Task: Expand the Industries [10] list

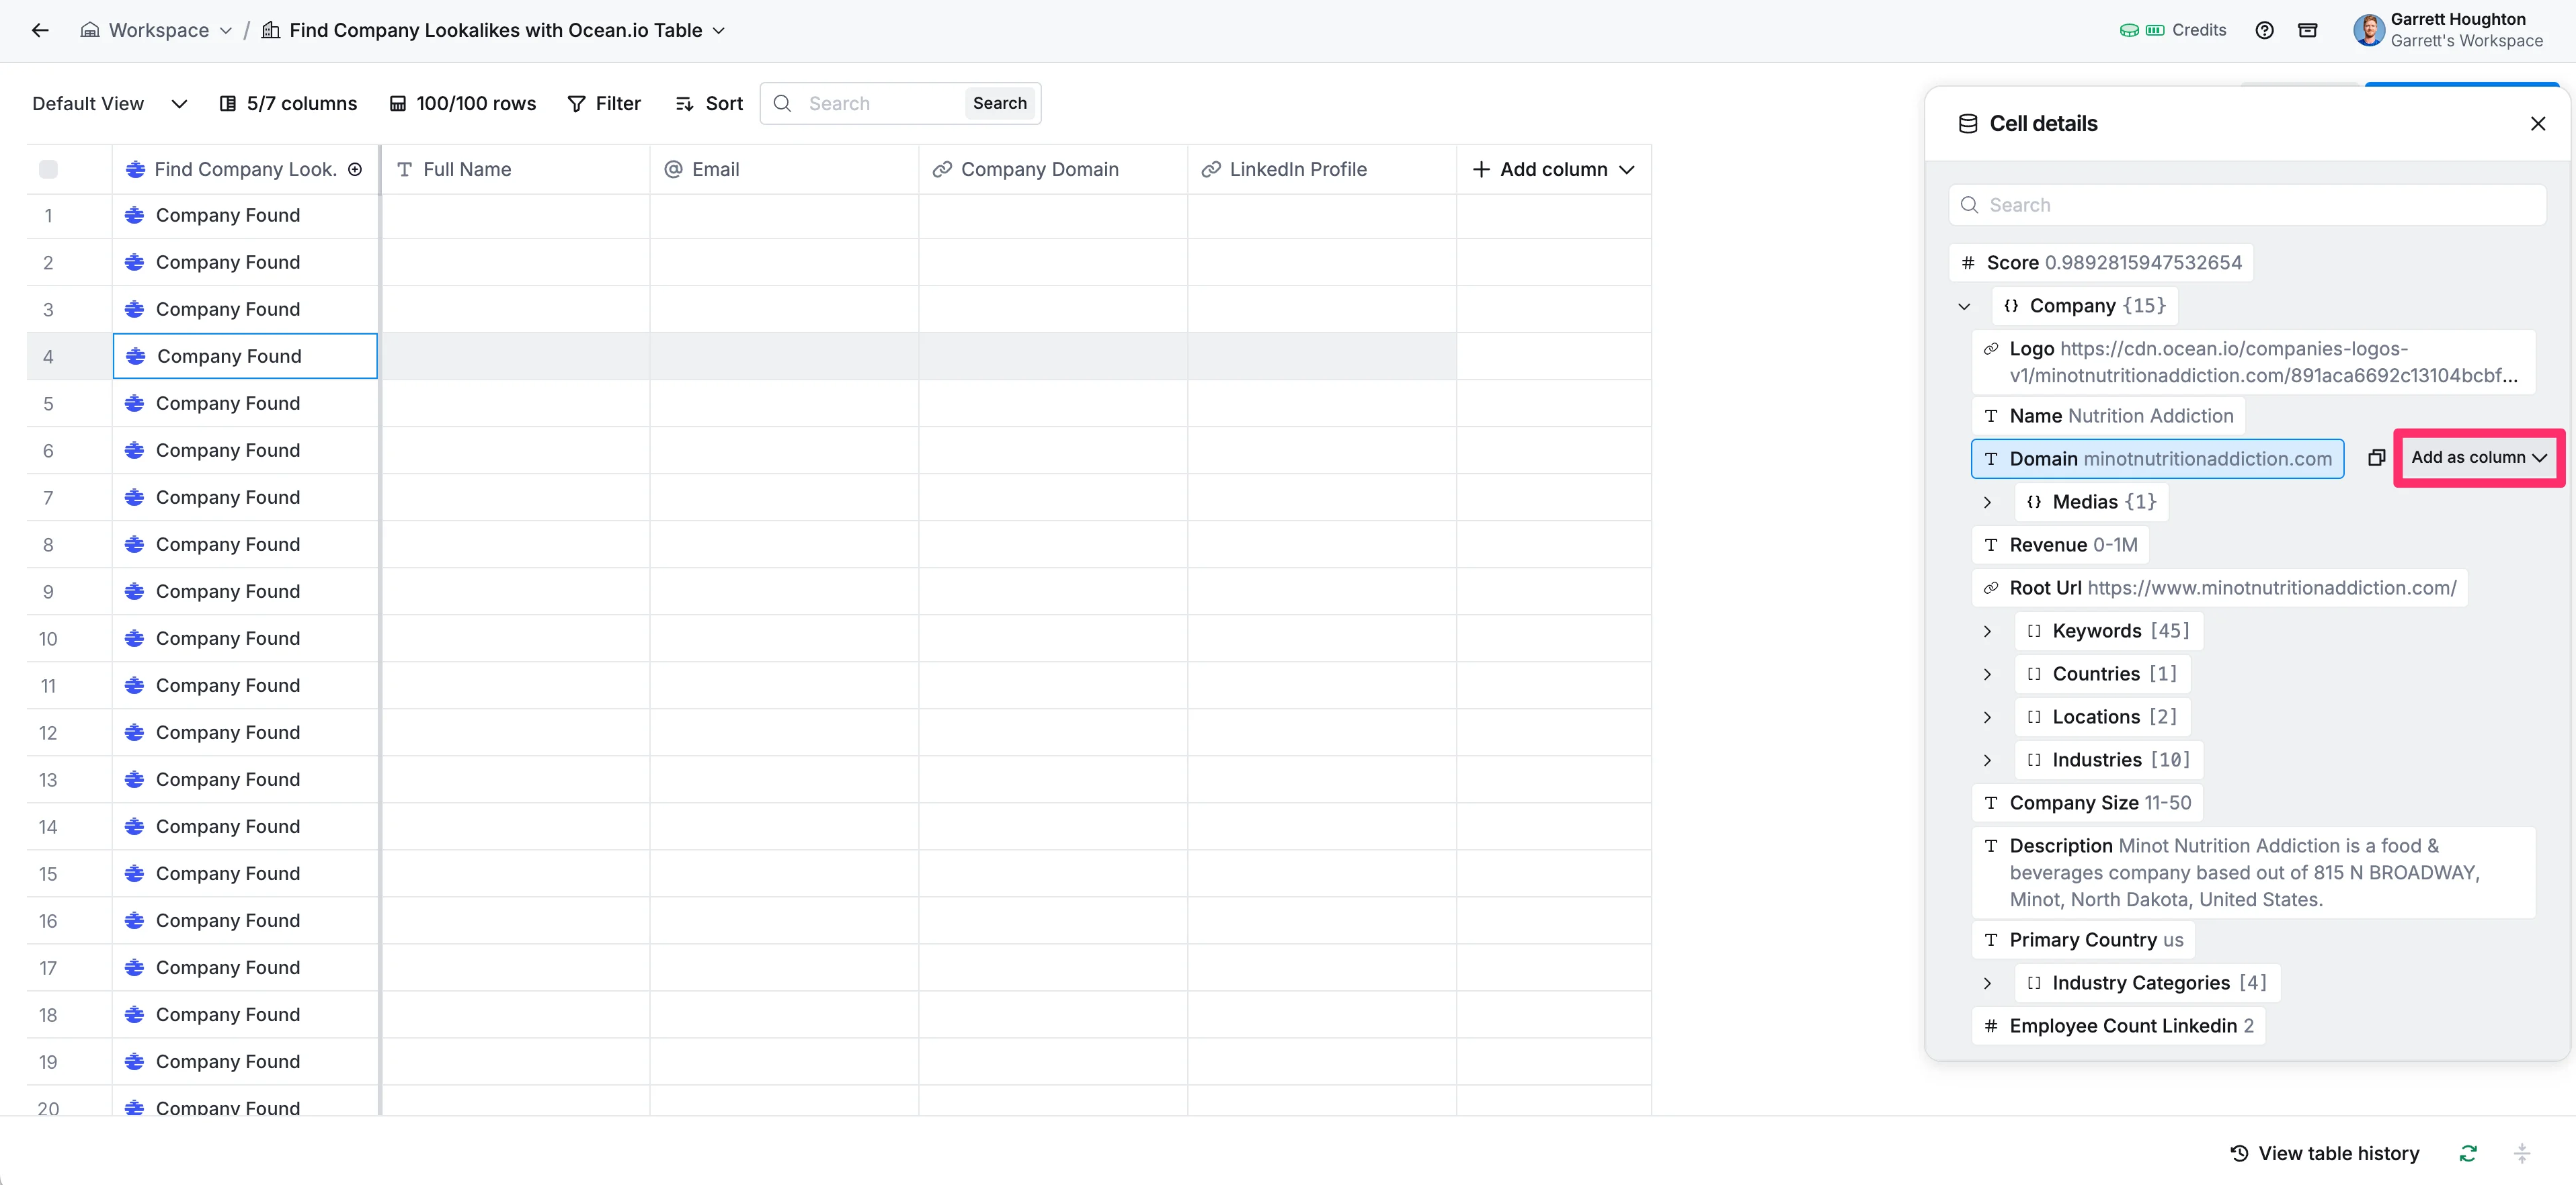Action: tap(1987, 759)
